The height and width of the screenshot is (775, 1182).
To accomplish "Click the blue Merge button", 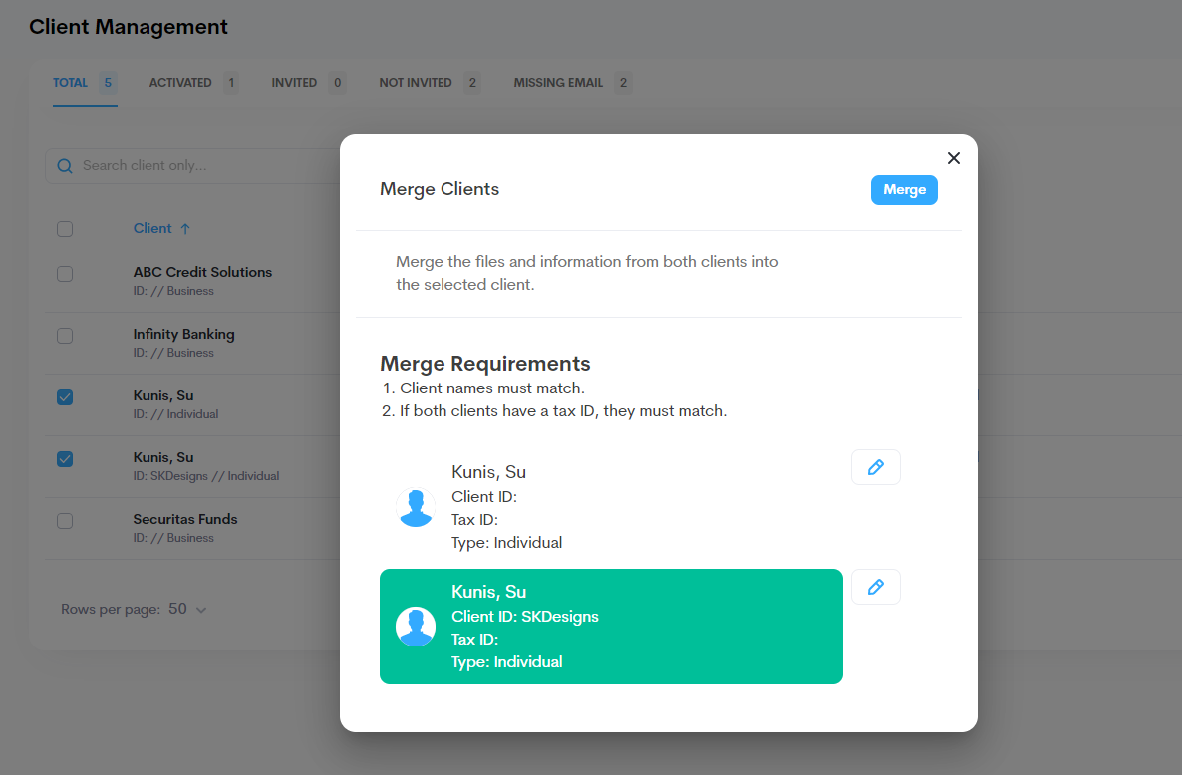I will (904, 190).
